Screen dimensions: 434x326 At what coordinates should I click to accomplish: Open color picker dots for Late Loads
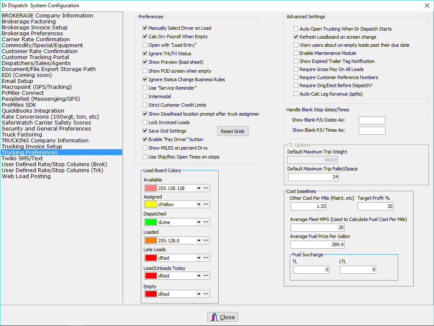click(206, 258)
